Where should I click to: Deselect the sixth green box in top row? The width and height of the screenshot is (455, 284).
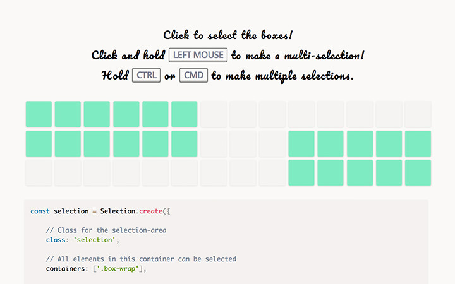click(185, 114)
